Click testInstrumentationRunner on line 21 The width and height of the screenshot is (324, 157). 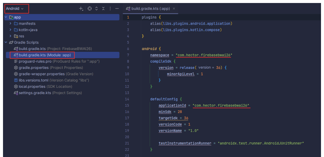(x=185, y=143)
